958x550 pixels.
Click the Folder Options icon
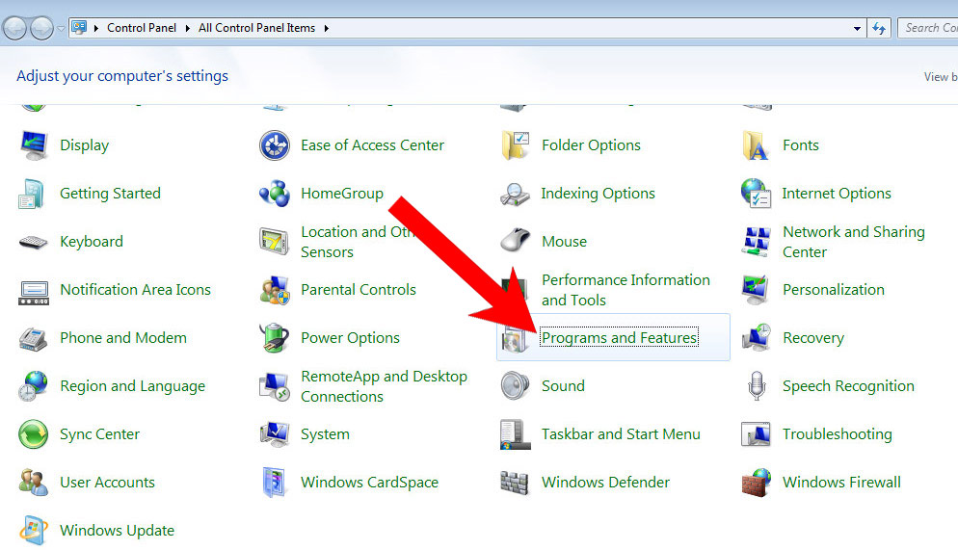pyautogui.click(x=515, y=145)
